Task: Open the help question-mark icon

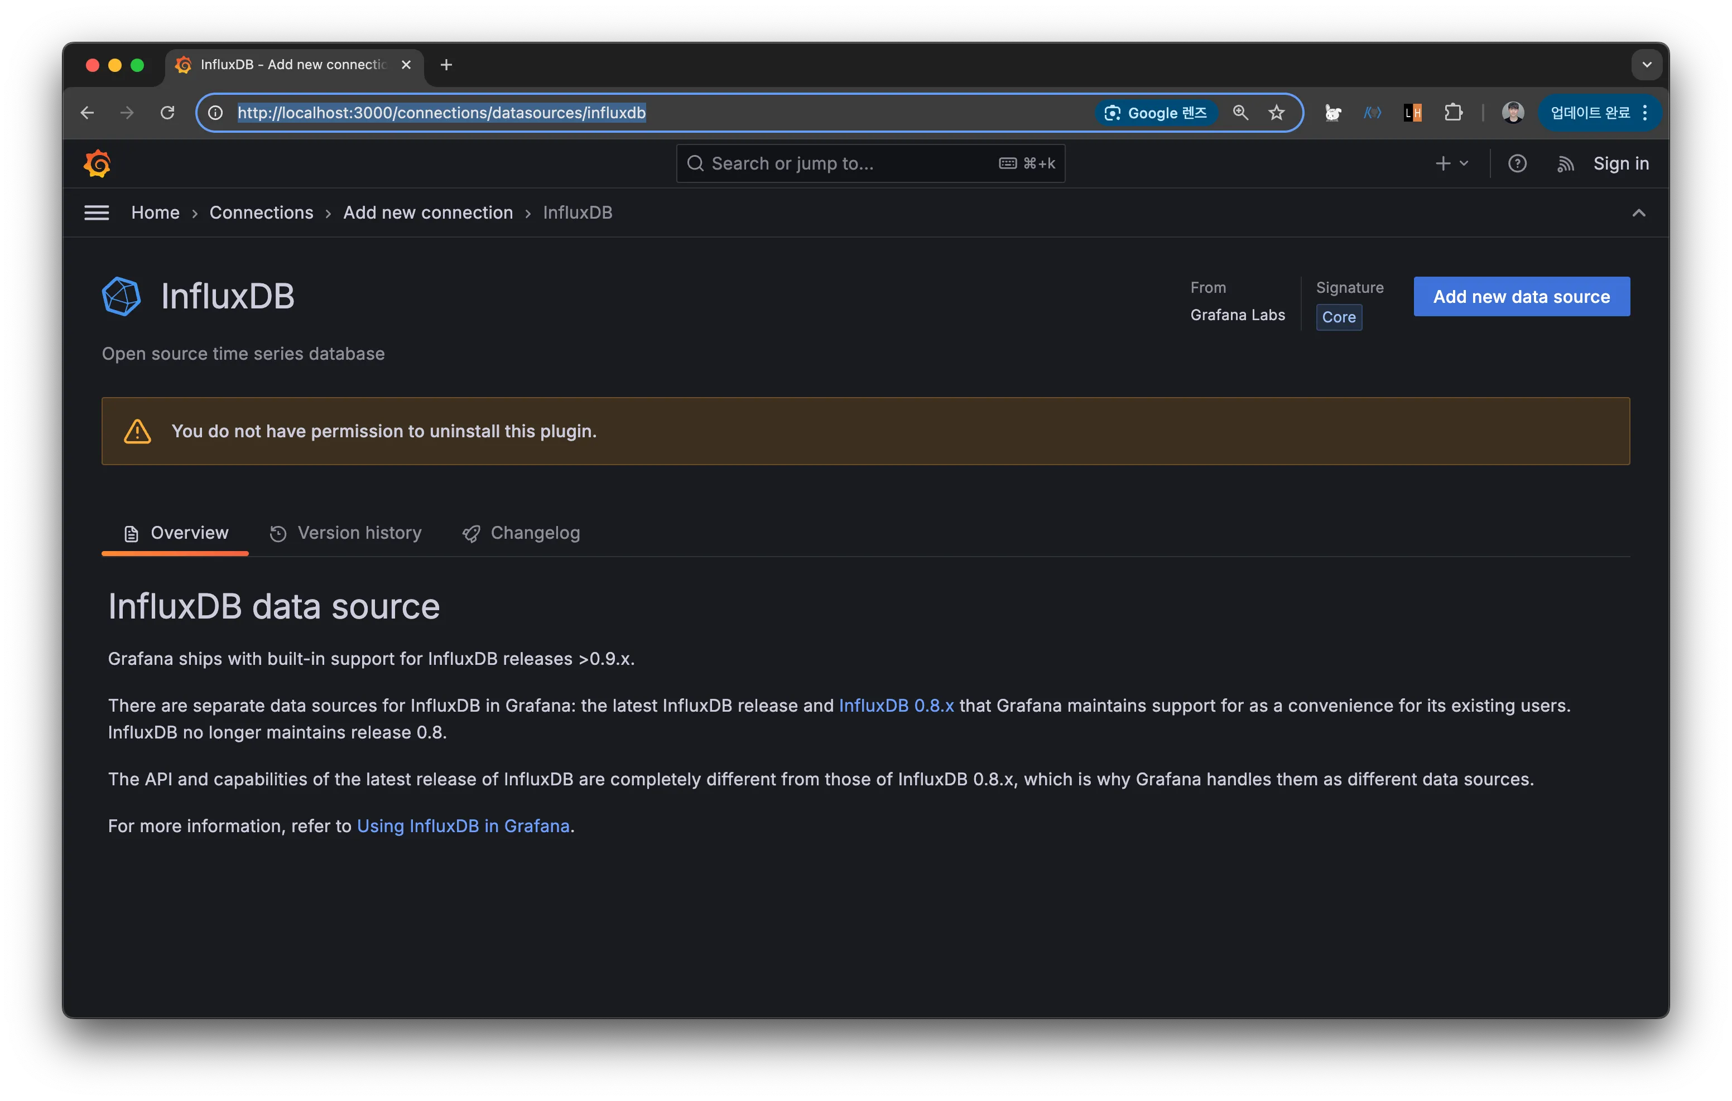Action: tap(1517, 164)
